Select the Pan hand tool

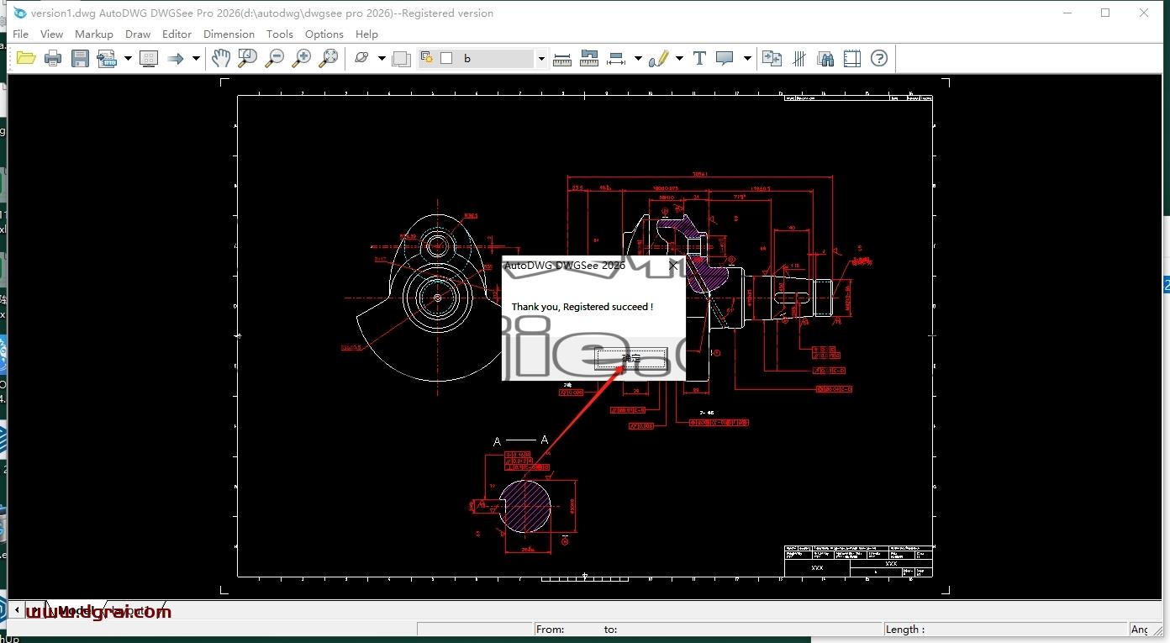[x=220, y=58]
